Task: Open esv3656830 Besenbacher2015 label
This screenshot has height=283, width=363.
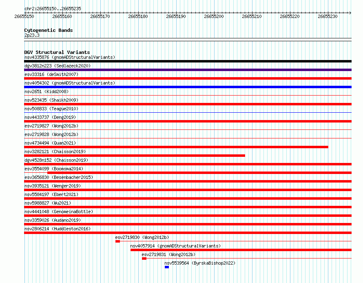Action: tap(59, 177)
